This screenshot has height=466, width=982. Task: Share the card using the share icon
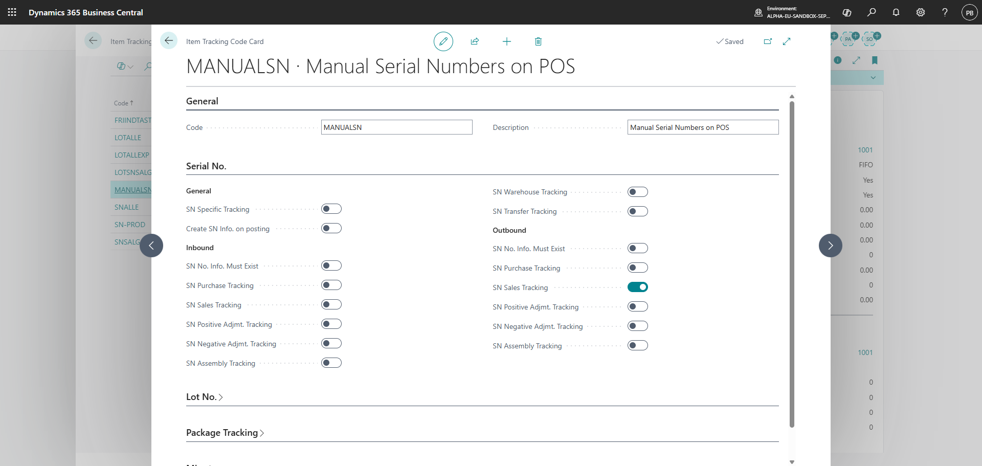475,41
